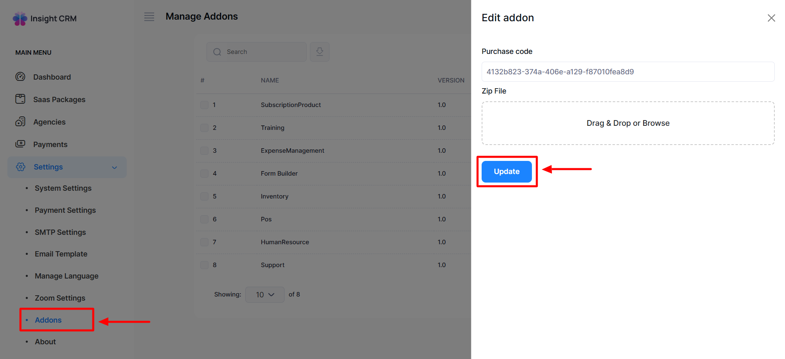The height and width of the screenshot is (359, 785).
Task: Click the Agencies building icon
Action: [20, 122]
